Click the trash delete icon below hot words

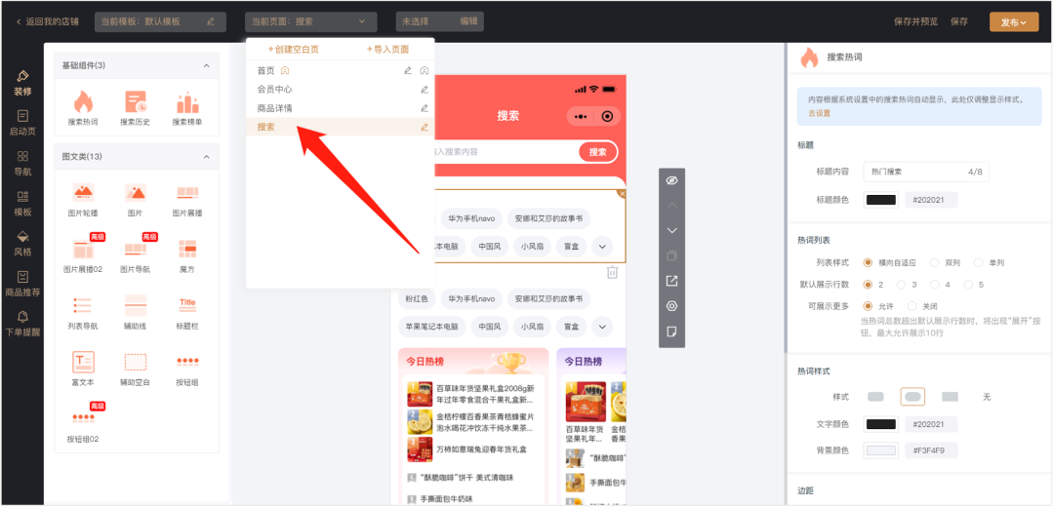[x=612, y=273]
